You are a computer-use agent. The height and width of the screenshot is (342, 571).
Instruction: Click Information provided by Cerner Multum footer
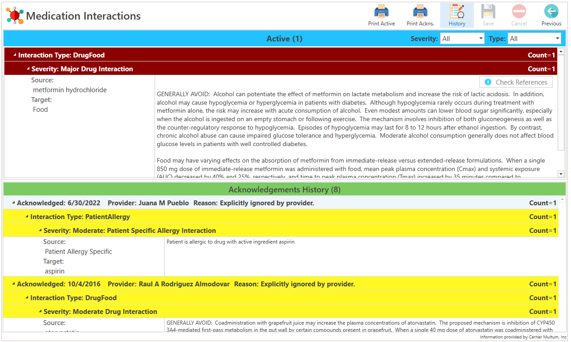523,337
